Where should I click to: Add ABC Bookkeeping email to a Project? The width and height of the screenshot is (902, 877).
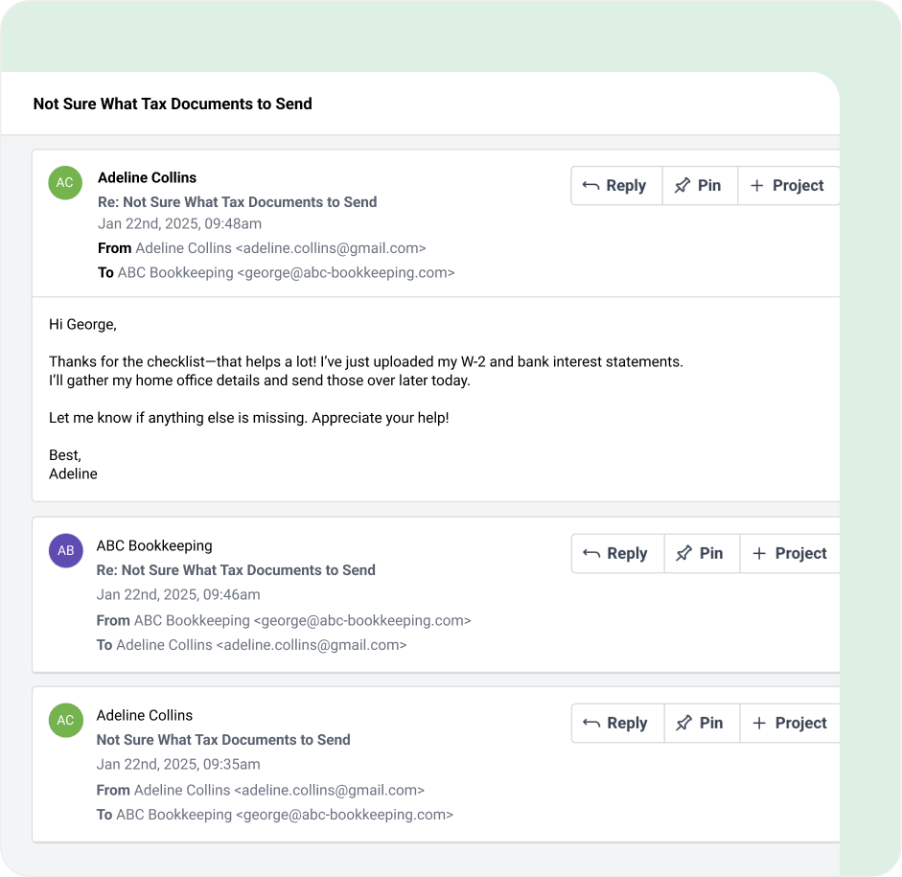(790, 553)
